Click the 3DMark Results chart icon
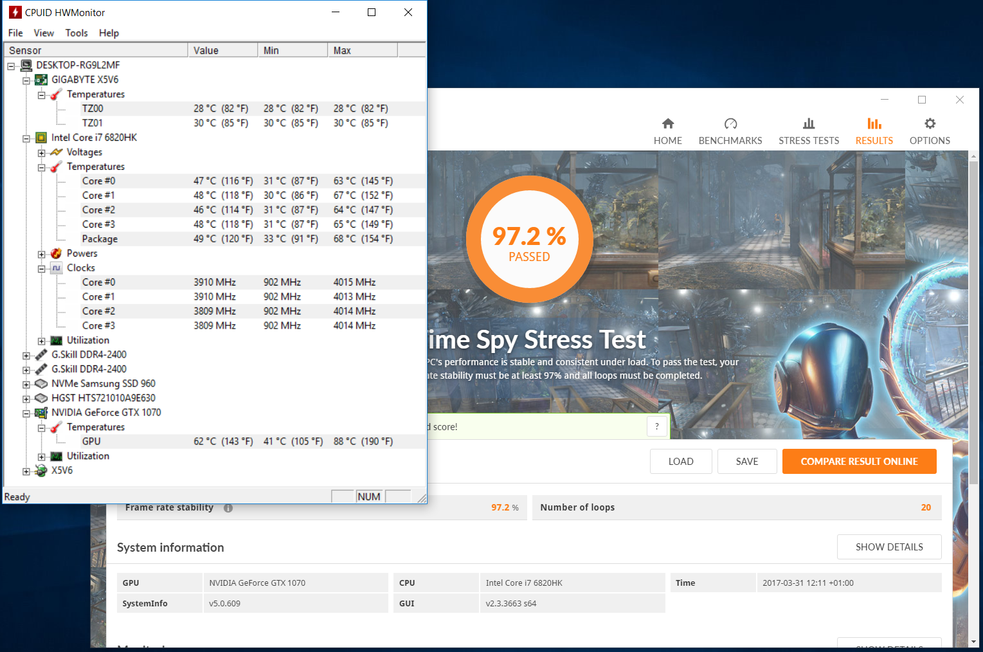Viewport: 983px width, 652px height. 874,123
